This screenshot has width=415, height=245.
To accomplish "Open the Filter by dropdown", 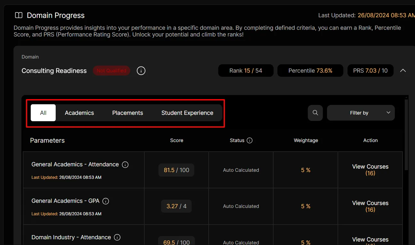I will (x=361, y=113).
